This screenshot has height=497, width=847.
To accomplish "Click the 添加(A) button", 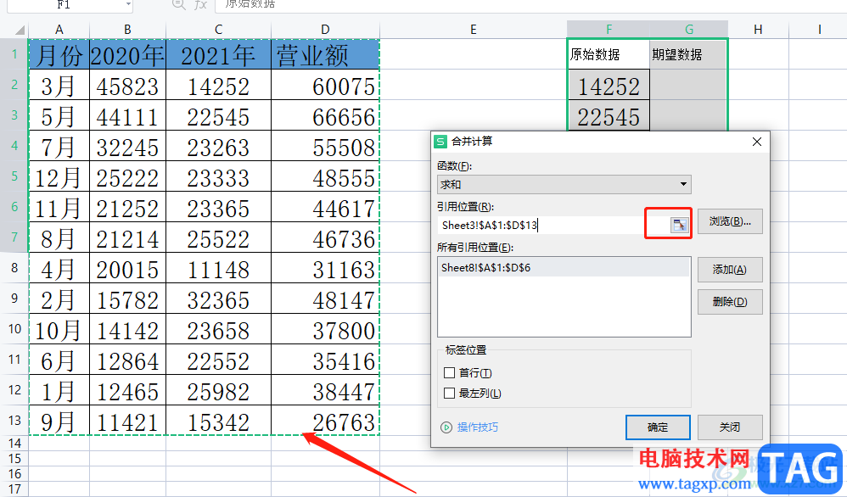I will pos(730,269).
